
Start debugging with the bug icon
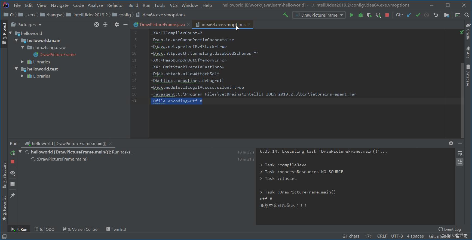tap(360, 15)
